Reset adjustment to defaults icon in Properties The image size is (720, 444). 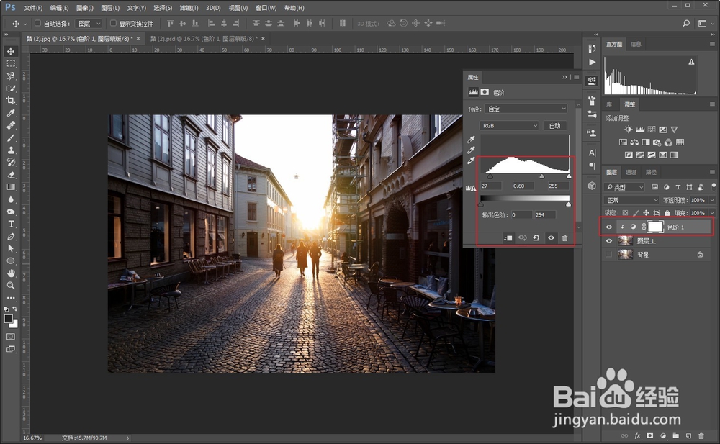click(x=536, y=237)
